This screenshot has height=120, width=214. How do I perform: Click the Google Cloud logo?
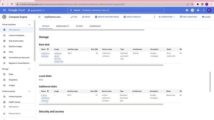coord(16,10)
